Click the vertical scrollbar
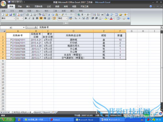This screenshot has height=122, width=163. coord(162,68)
